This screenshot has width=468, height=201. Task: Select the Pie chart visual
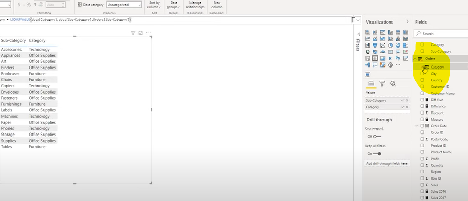click(390, 46)
